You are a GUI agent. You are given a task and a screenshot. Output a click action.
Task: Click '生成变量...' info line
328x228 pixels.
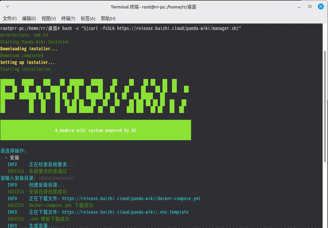(x=42, y=226)
